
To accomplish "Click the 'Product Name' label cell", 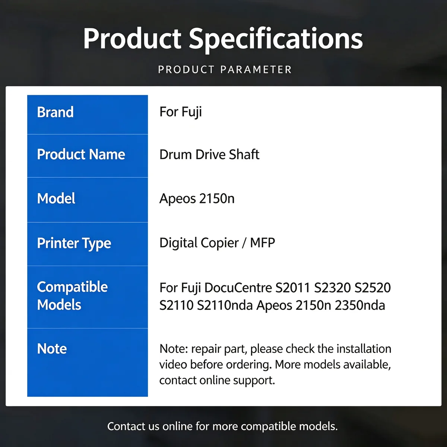I will coord(88,156).
